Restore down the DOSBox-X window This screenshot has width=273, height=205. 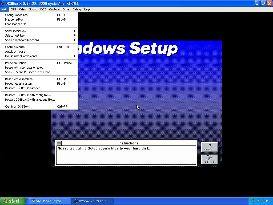pos(263,3)
